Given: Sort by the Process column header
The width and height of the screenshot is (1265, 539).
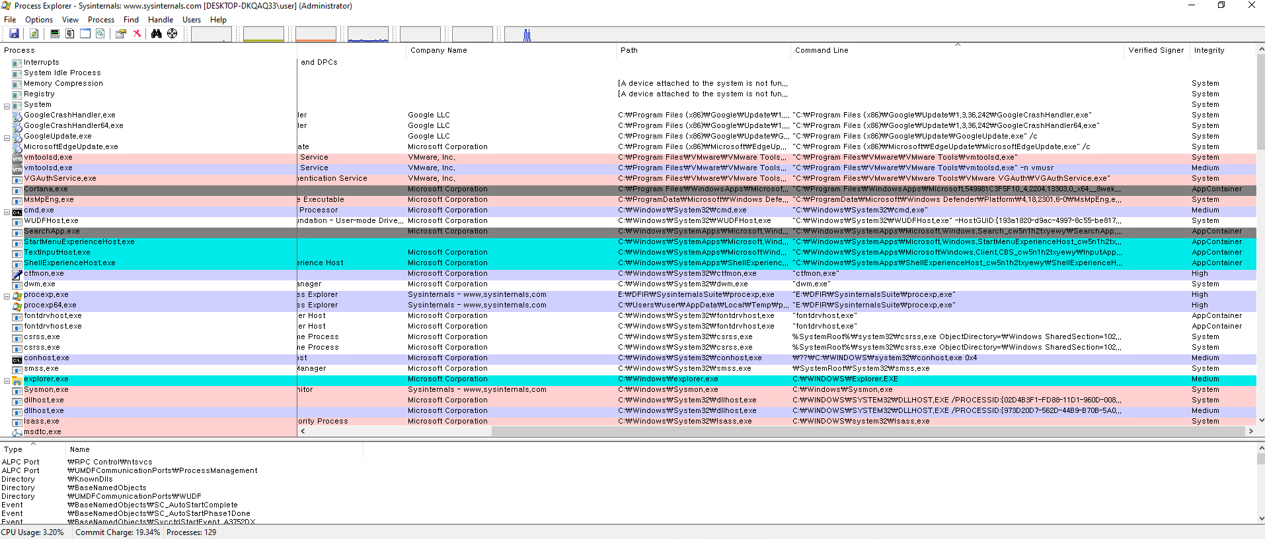Looking at the screenshot, I should (x=149, y=50).
